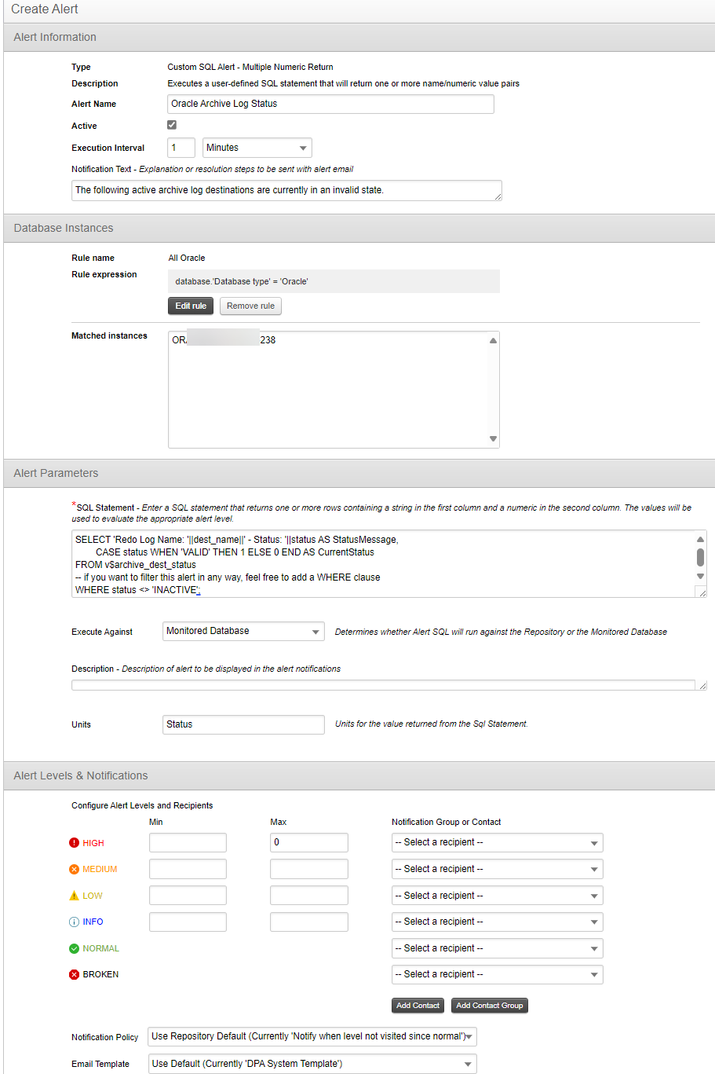Click the INFO Min value field
Viewport: 715px width, 1074px height.
click(188, 922)
